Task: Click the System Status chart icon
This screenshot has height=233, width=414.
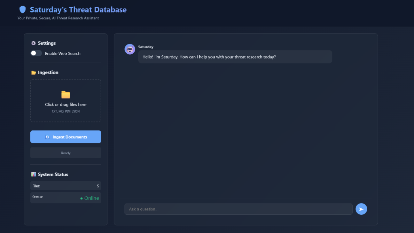Action: (x=34, y=174)
